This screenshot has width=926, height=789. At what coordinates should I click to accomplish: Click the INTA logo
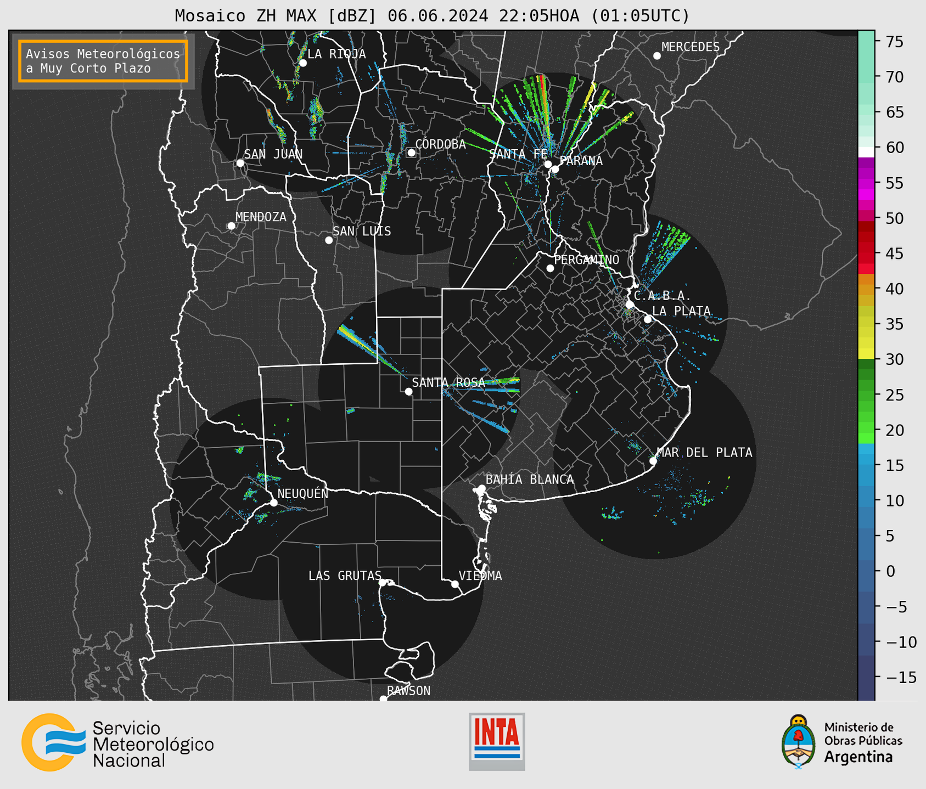point(497,742)
